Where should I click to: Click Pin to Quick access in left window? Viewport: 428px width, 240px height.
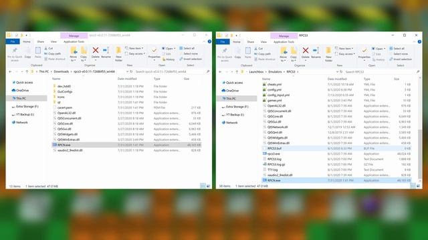click(x=15, y=54)
